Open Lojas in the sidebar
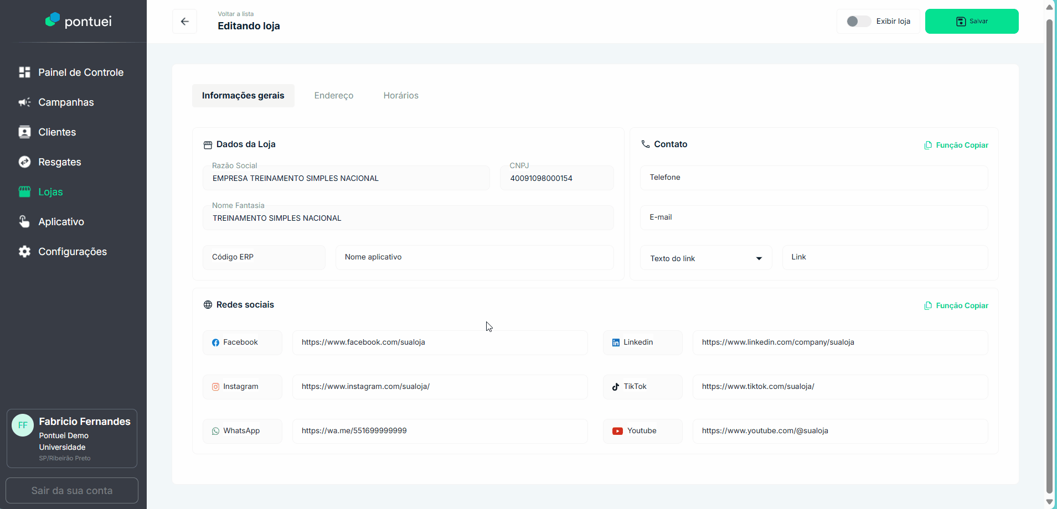The height and width of the screenshot is (509, 1057). click(x=50, y=192)
